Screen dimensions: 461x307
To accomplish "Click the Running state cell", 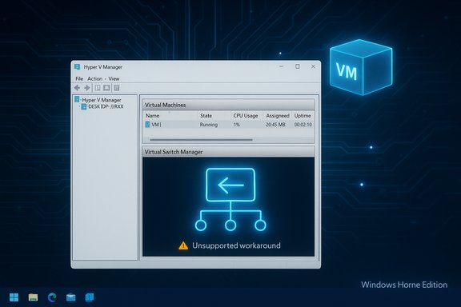I will 209,125.
